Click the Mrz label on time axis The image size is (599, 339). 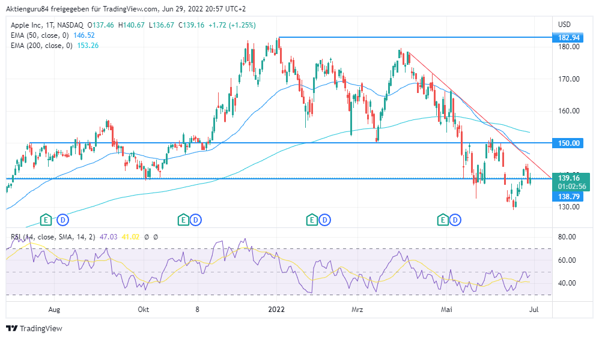click(357, 309)
